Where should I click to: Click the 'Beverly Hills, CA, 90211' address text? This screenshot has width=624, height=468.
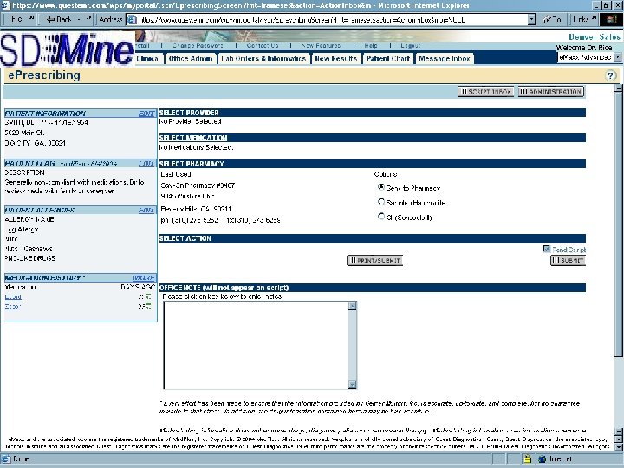[x=196, y=209]
